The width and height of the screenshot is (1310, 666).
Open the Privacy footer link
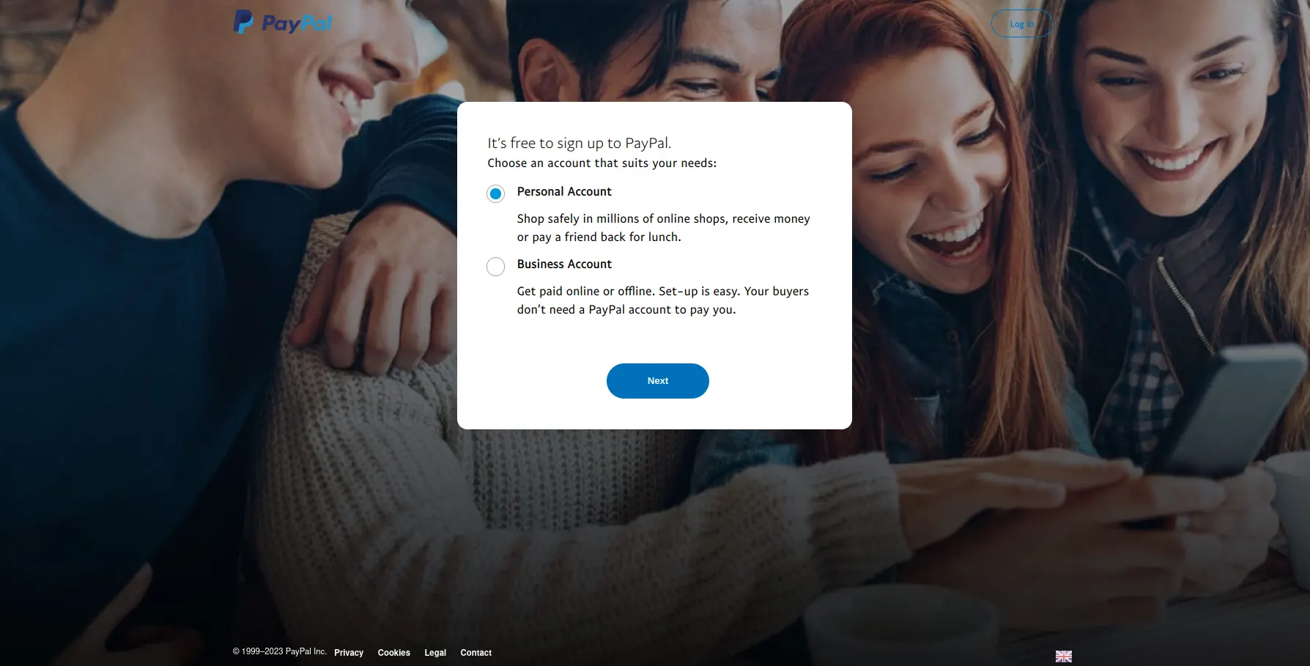pos(349,653)
